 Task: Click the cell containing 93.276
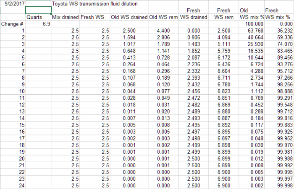pyautogui.click(x=279, y=64)
